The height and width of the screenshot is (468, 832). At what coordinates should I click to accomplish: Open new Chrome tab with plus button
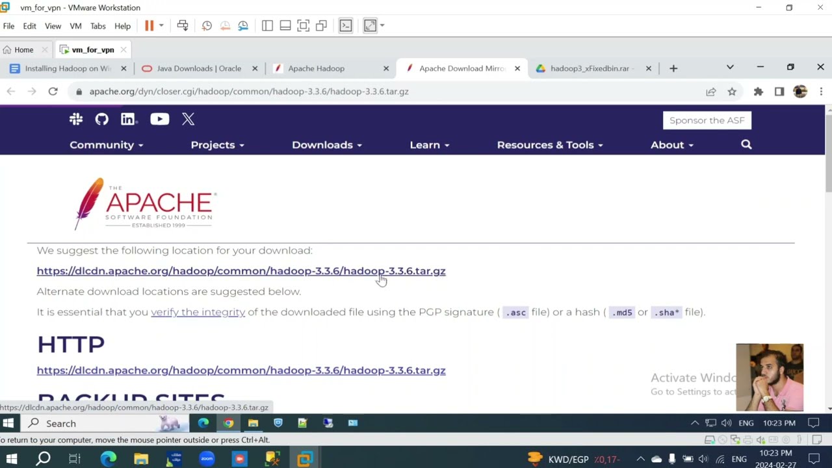[673, 68]
